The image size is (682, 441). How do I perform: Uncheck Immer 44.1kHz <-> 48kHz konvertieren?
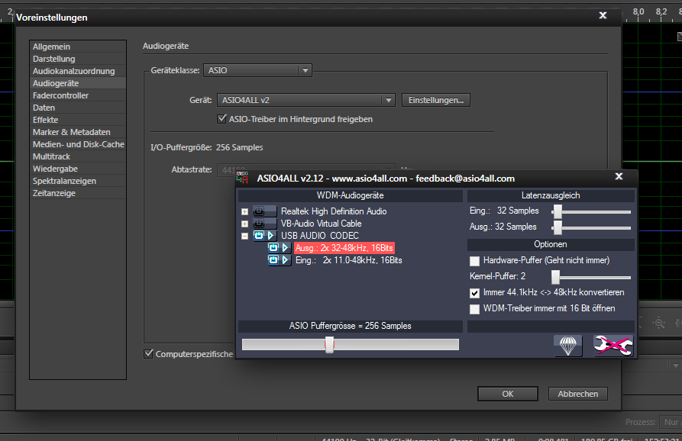point(474,293)
